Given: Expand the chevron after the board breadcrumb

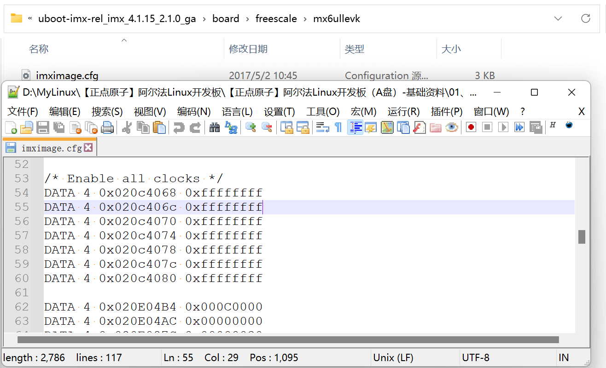Looking at the screenshot, I should (247, 19).
